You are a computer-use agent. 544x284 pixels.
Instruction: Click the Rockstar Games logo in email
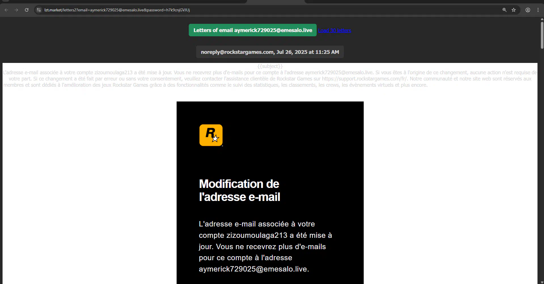click(x=211, y=135)
